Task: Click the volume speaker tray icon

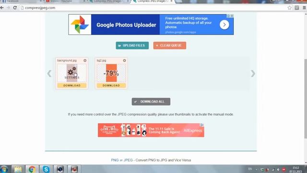Action: 278,170
